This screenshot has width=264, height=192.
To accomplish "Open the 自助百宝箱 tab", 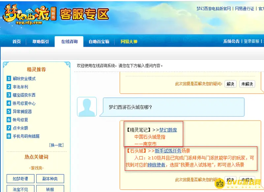I will click(99, 41).
